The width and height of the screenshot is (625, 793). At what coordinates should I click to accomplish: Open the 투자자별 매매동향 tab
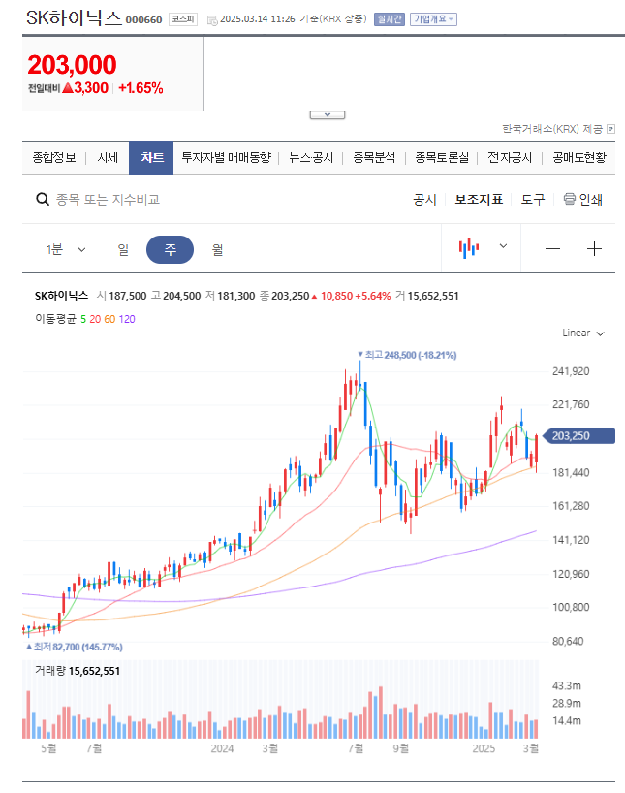click(227, 158)
